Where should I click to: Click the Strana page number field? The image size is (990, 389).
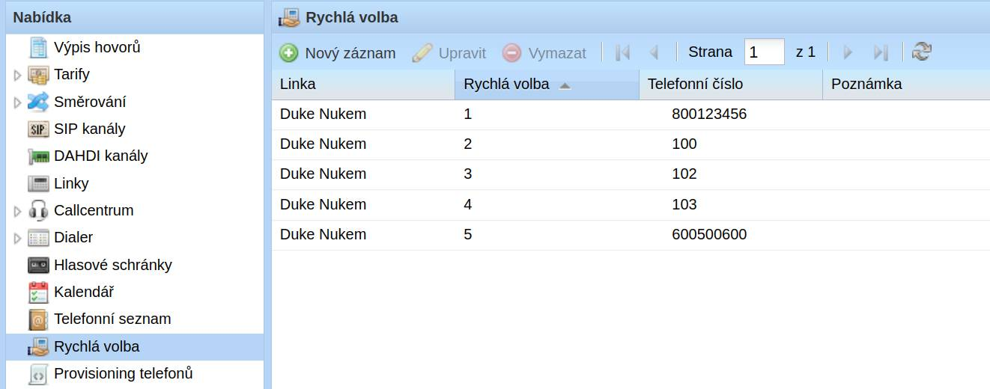(x=765, y=52)
